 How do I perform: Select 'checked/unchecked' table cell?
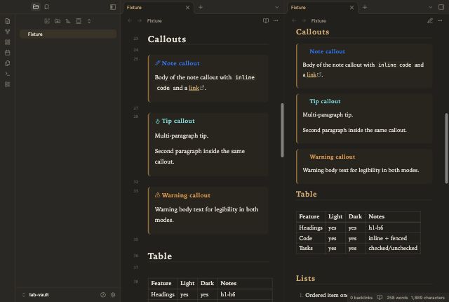pyautogui.click(x=393, y=248)
